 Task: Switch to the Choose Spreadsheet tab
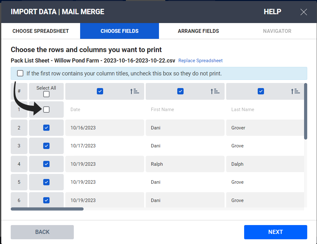coord(41,31)
